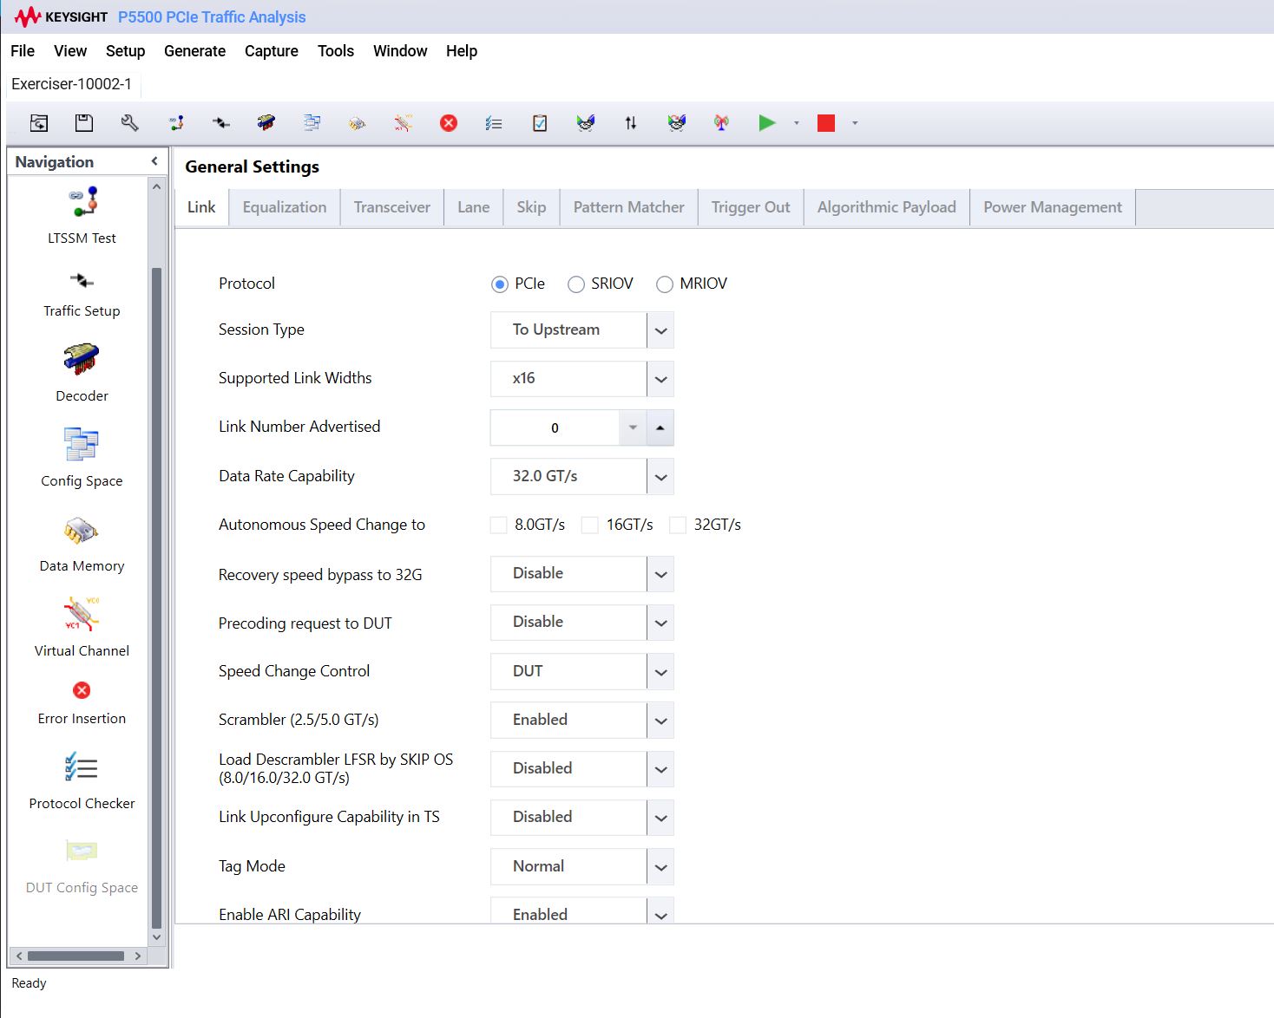
Task: Open Decoder from navigation panel
Action: click(82, 373)
